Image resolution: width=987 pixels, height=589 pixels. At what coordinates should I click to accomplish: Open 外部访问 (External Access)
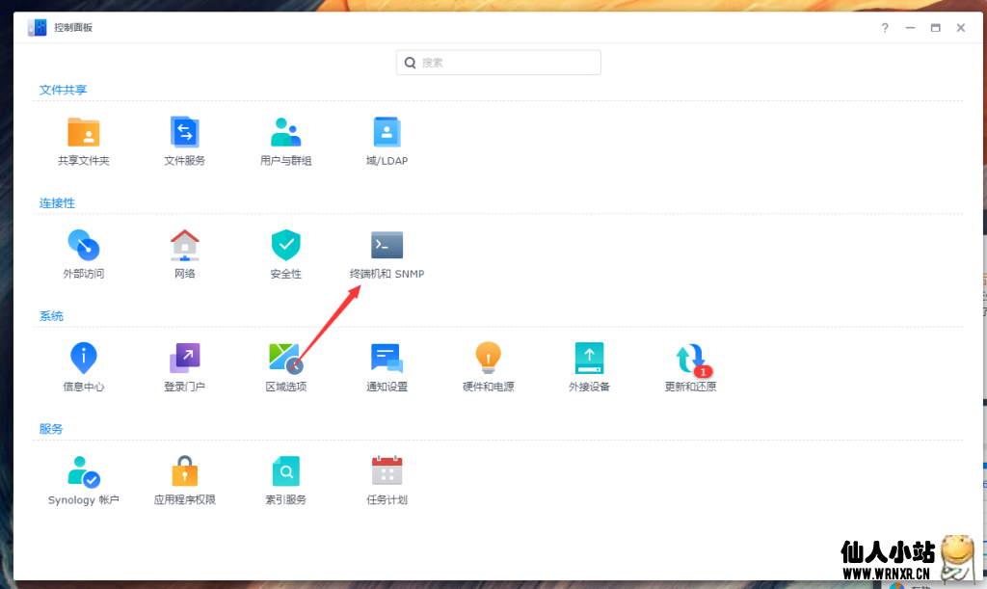tap(84, 253)
